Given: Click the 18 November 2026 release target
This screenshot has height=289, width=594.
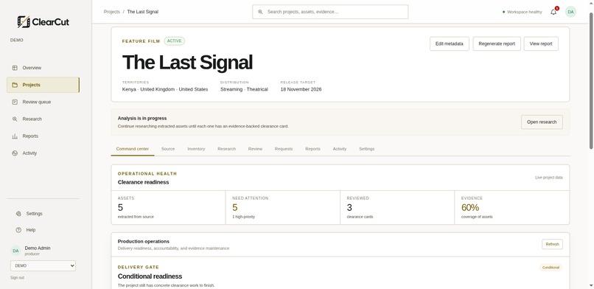Looking at the screenshot, I should point(301,89).
